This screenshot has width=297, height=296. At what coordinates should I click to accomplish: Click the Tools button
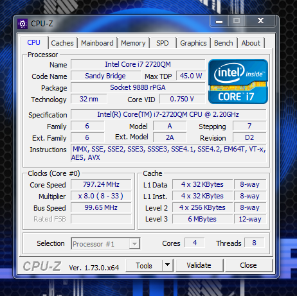pyautogui.click(x=144, y=265)
